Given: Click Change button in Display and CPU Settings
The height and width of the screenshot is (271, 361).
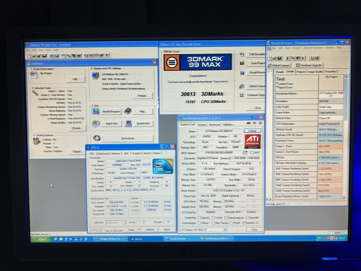Looking at the screenshot, I should coord(143,96).
